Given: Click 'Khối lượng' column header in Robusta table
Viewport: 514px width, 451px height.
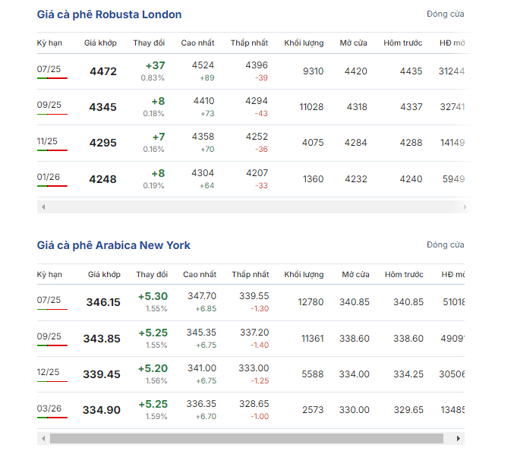Looking at the screenshot, I should tap(304, 43).
